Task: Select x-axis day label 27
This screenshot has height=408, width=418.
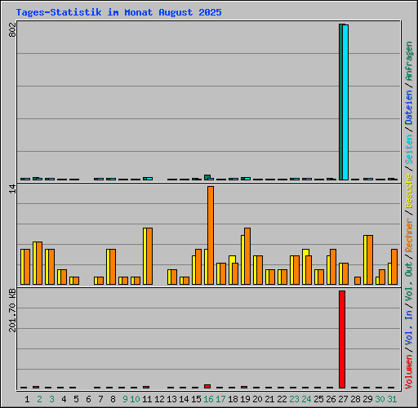Action: click(x=343, y=399)
